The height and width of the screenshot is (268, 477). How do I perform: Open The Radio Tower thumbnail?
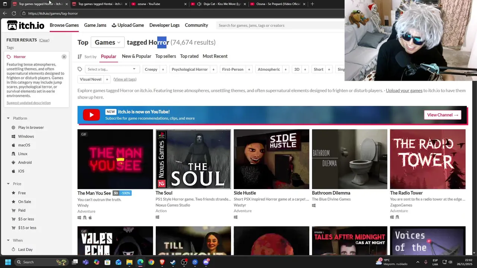428,159
